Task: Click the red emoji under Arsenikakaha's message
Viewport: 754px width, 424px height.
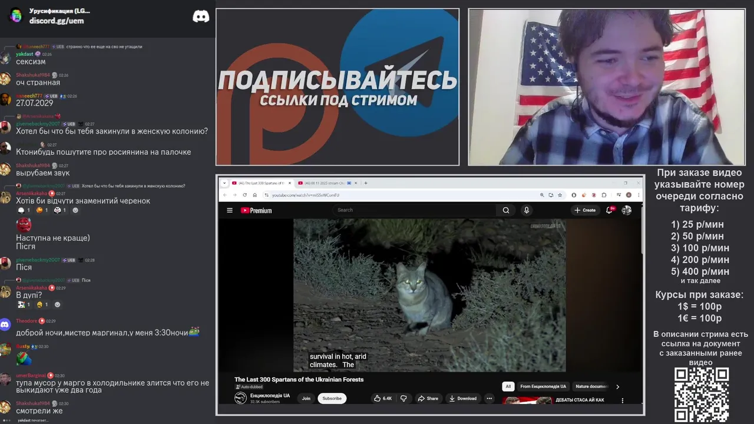Action: click(24, 224)
